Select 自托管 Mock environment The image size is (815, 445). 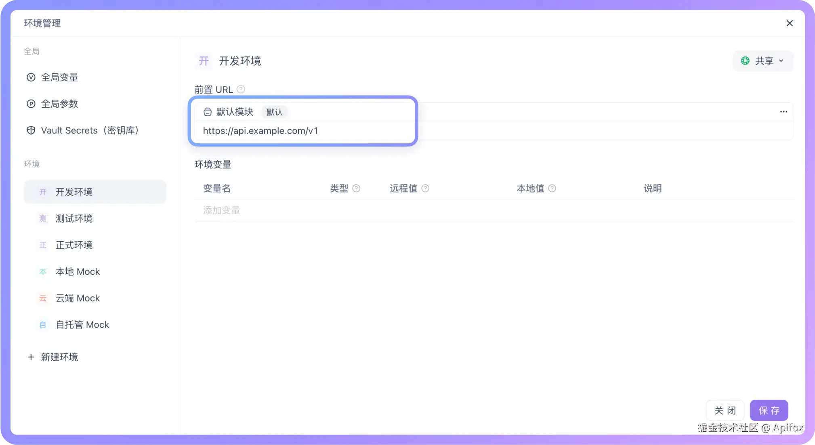pos(82,325)
